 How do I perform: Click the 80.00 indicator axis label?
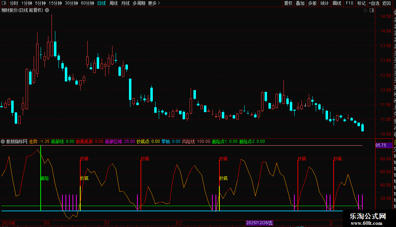385,159
